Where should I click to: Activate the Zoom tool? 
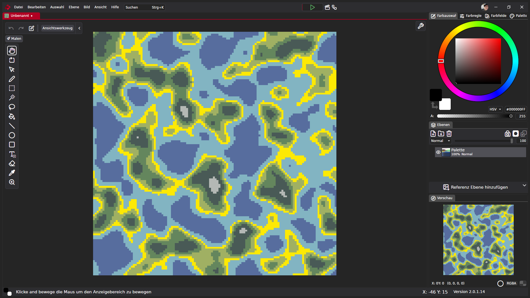click(12, 182)
